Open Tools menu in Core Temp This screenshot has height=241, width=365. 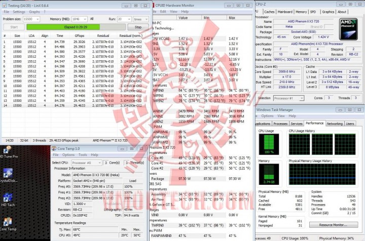[83, 155]
